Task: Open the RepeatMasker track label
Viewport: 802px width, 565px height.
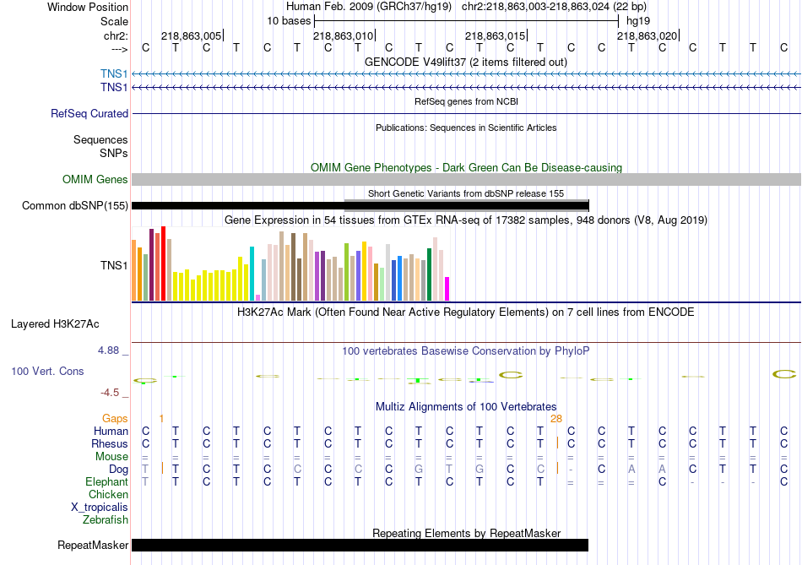Action: point(92,546)
